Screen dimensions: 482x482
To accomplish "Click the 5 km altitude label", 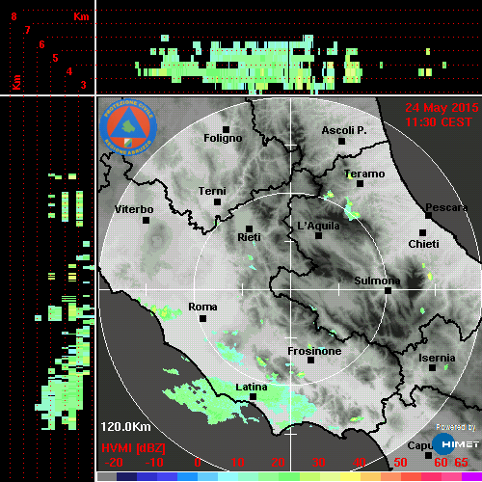I will 55,58.
